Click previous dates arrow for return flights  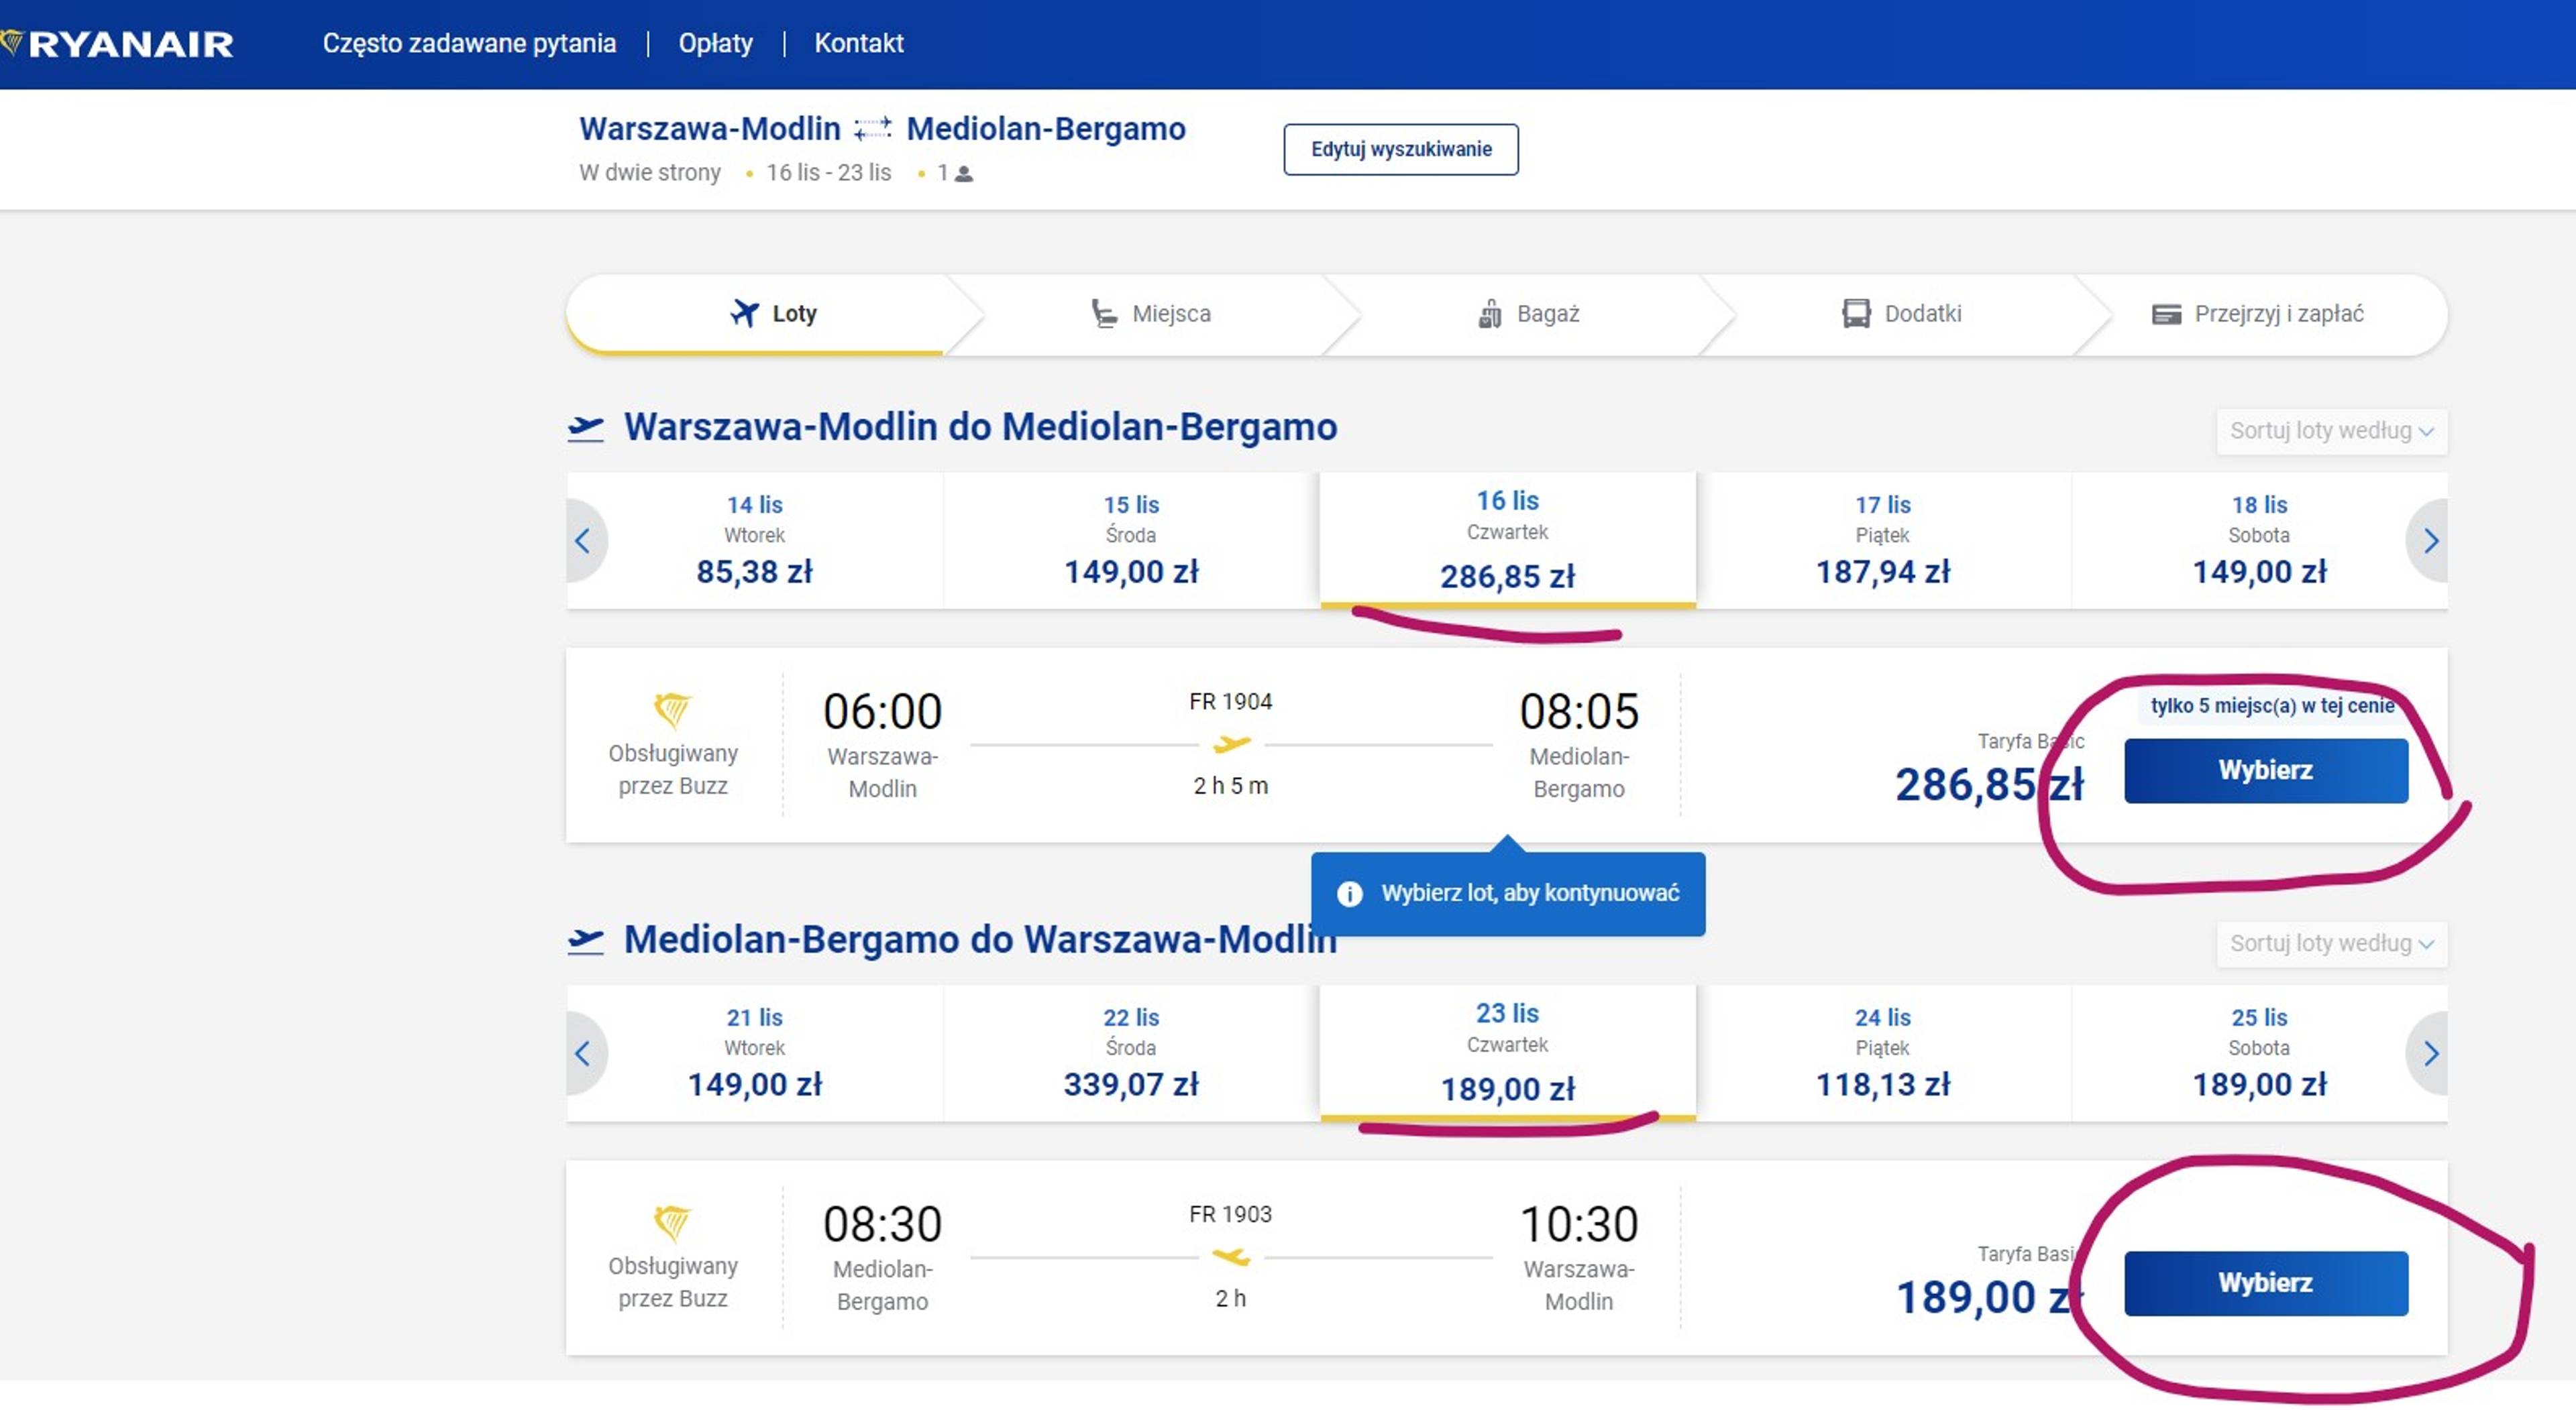pyautogui.click(x=584, y=1053)
